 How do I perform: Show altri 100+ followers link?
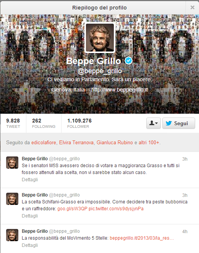point(149,142)
